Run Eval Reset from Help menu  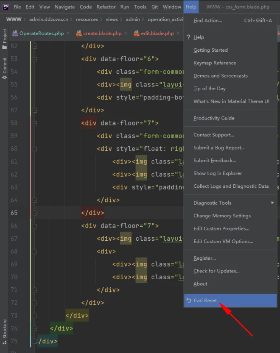pos(205,300)
